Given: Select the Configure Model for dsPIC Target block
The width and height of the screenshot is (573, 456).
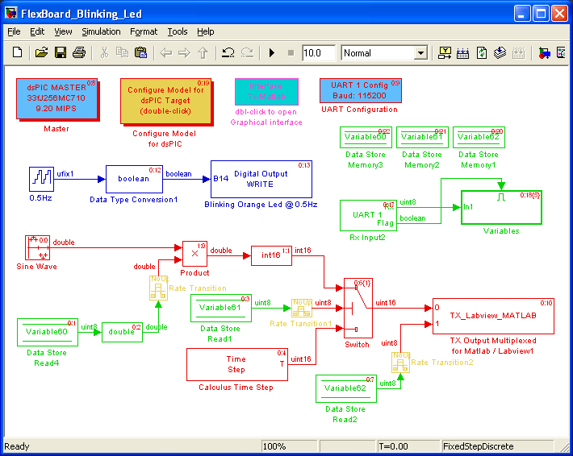Looking at the screenshot, I should 165,101.
